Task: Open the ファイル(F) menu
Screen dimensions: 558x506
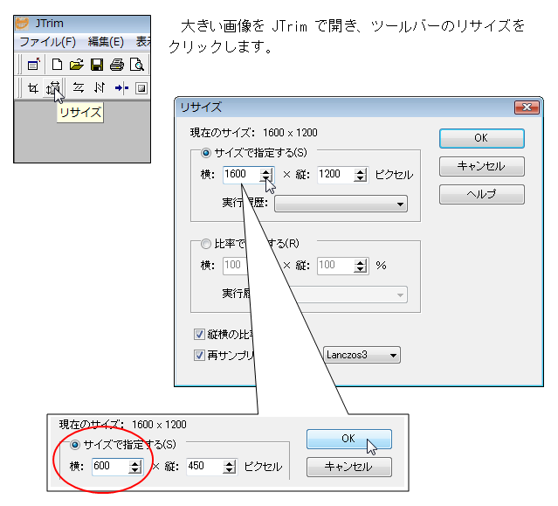Action: tap(47, 41)
